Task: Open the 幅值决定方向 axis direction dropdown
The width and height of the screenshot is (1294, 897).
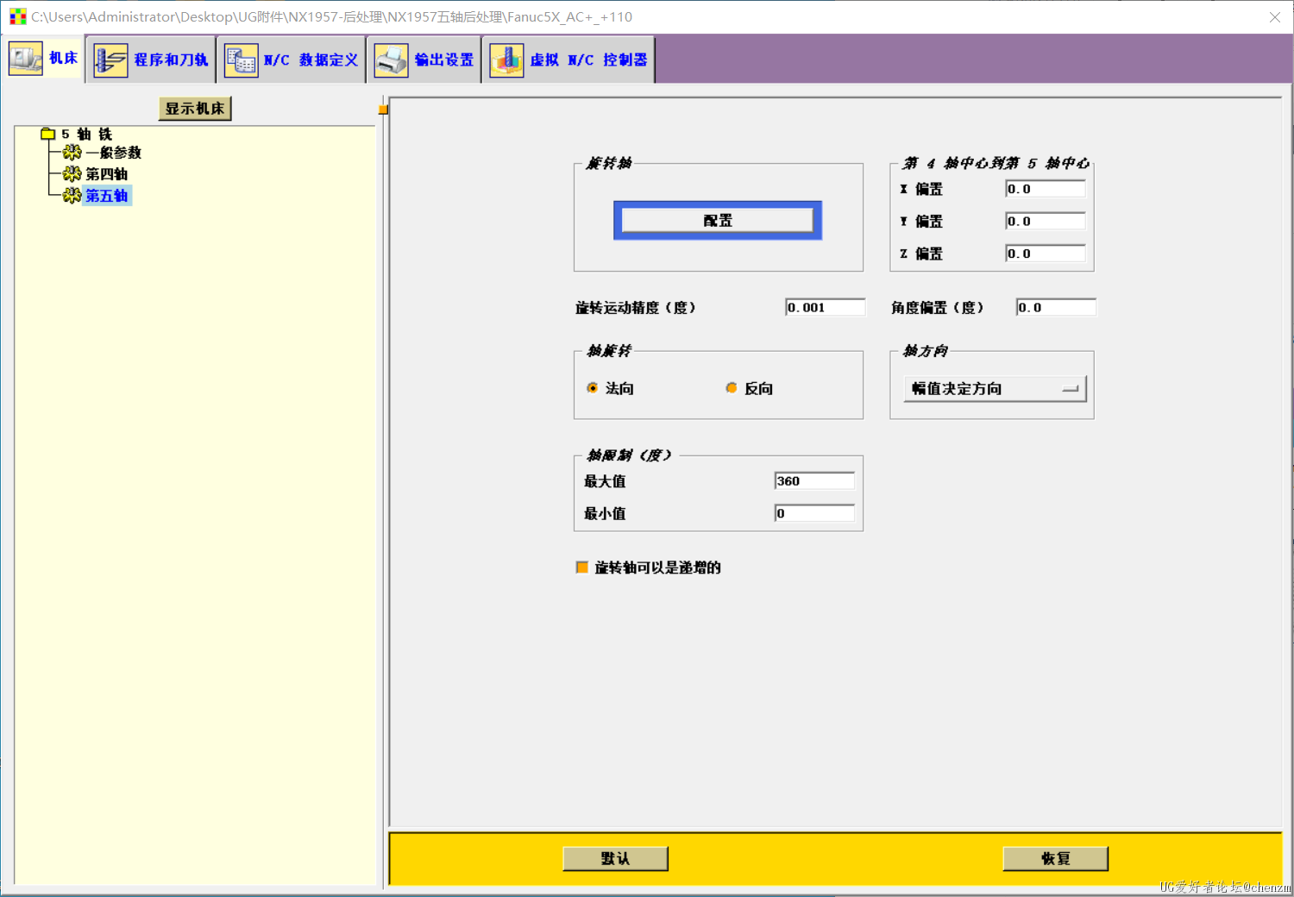Action: pyautogui.click(x=995, y=389)
